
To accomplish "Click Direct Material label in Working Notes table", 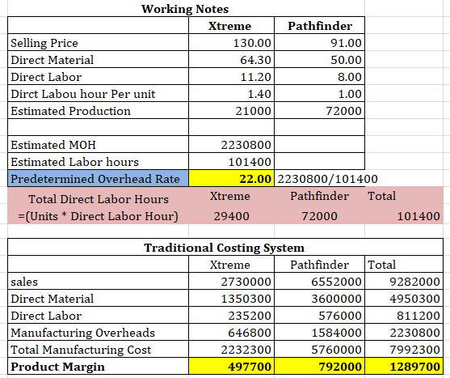I will click(x=98, y=60).
